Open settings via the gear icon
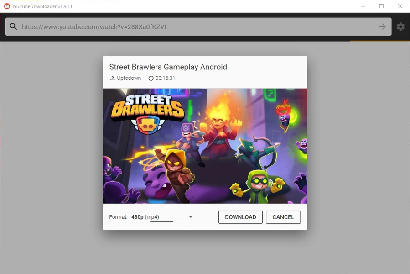 coord(400,26)
